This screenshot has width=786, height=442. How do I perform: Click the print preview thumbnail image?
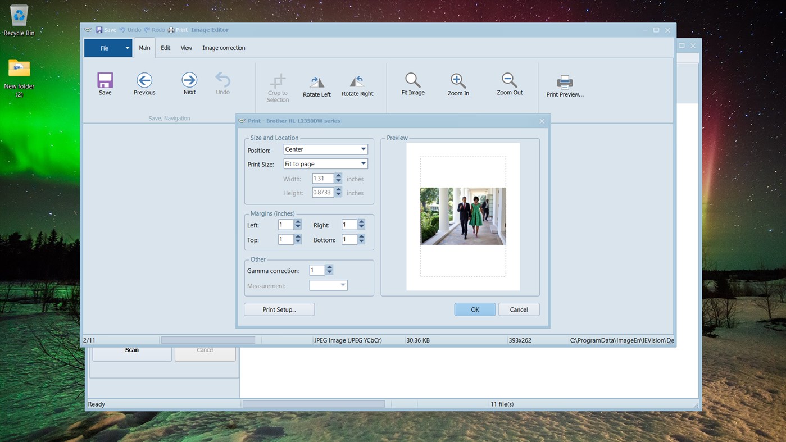tap(462, 216)
